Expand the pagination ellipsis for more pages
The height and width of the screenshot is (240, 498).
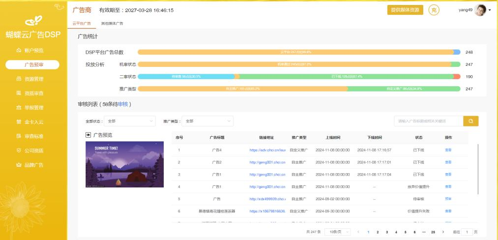coord(424,232)
